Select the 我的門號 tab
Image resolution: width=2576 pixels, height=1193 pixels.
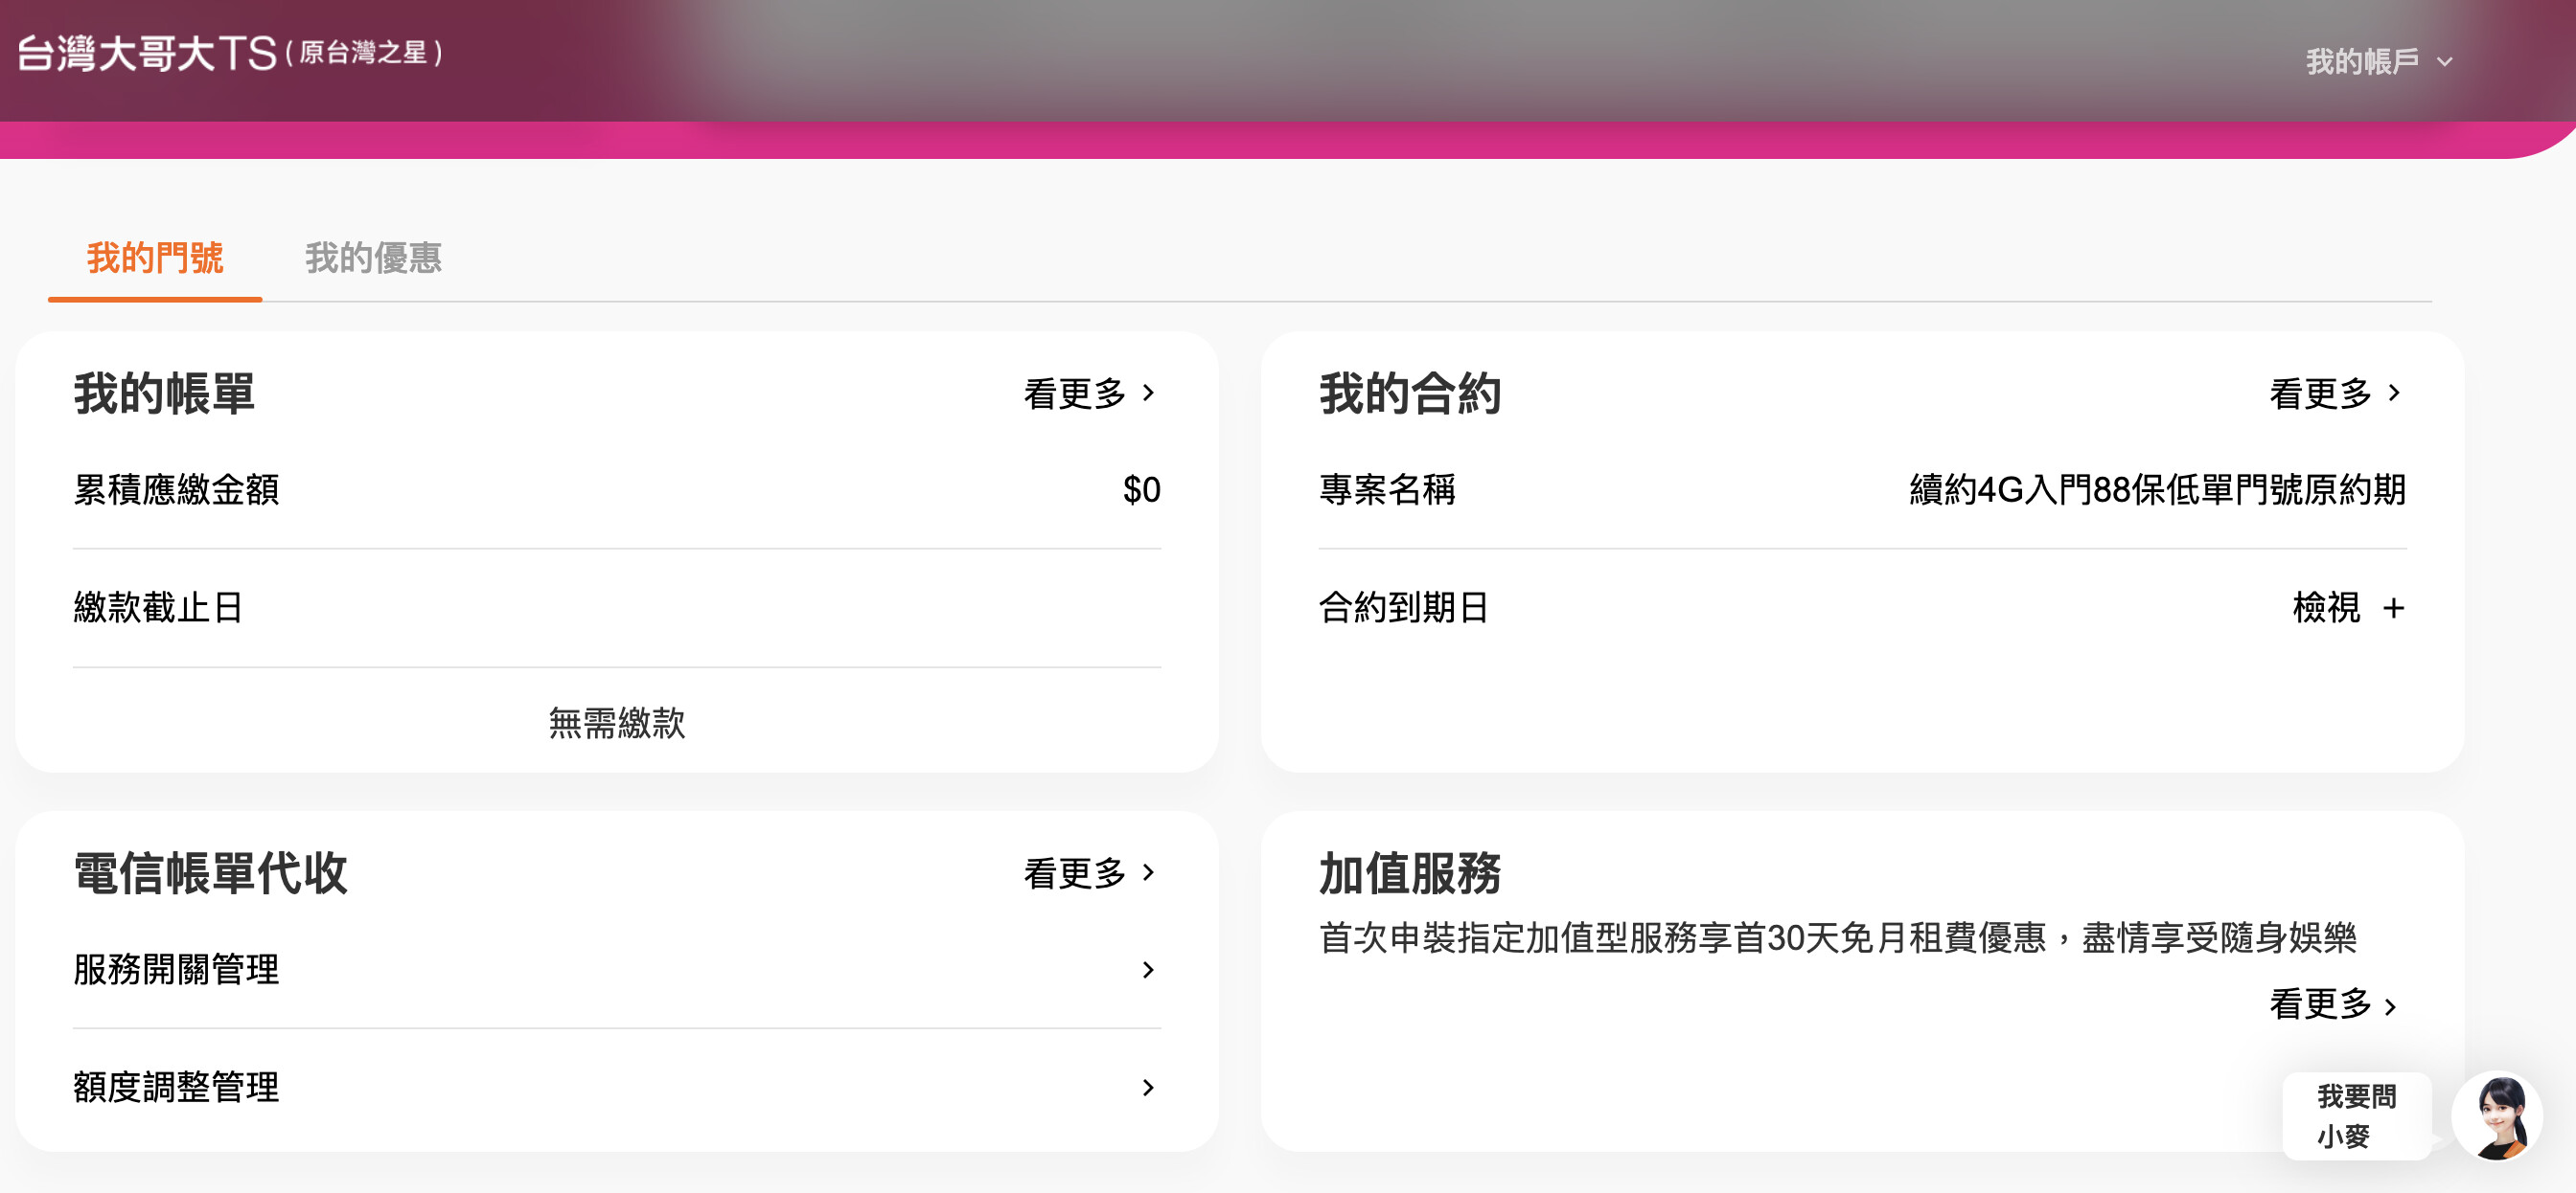point(155,259)
